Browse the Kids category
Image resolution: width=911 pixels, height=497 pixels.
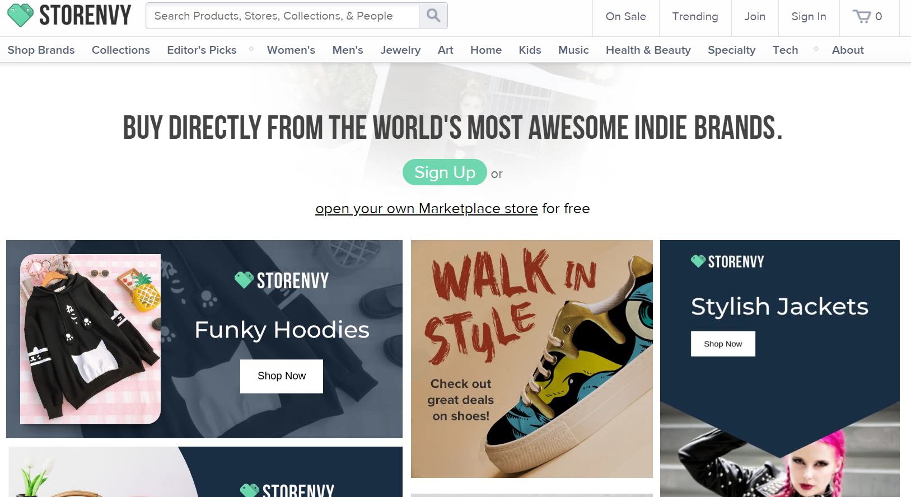click(x=530, y=50)
